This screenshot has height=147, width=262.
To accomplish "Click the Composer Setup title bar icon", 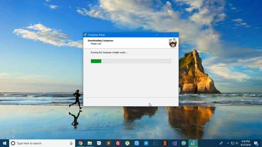I will (x=85, y=35).
